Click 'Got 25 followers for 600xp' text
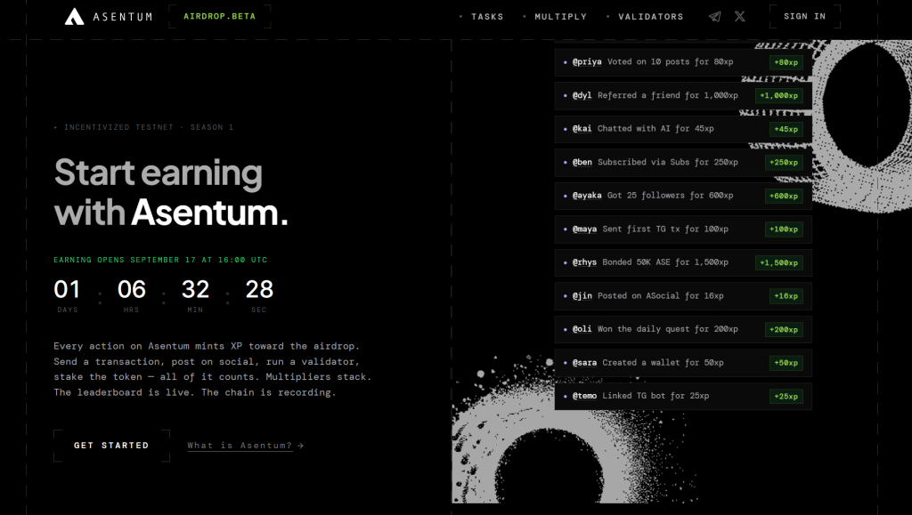 (x=670, y=196)
